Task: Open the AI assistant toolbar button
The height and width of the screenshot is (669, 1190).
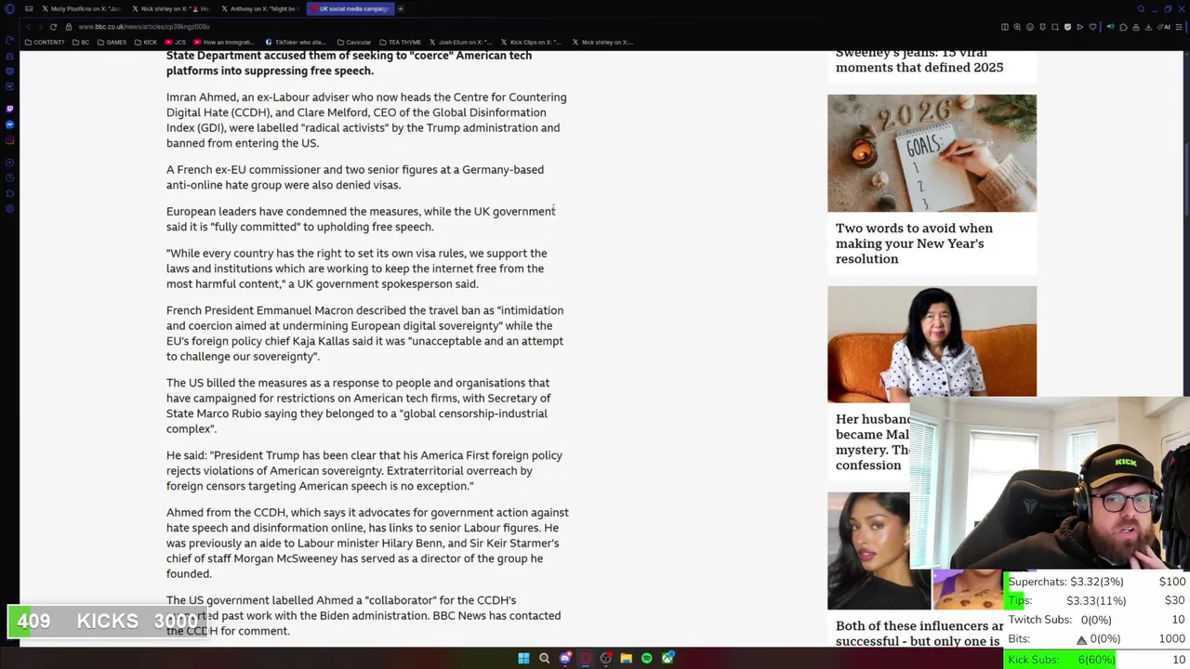Action: click(1163, 27)
